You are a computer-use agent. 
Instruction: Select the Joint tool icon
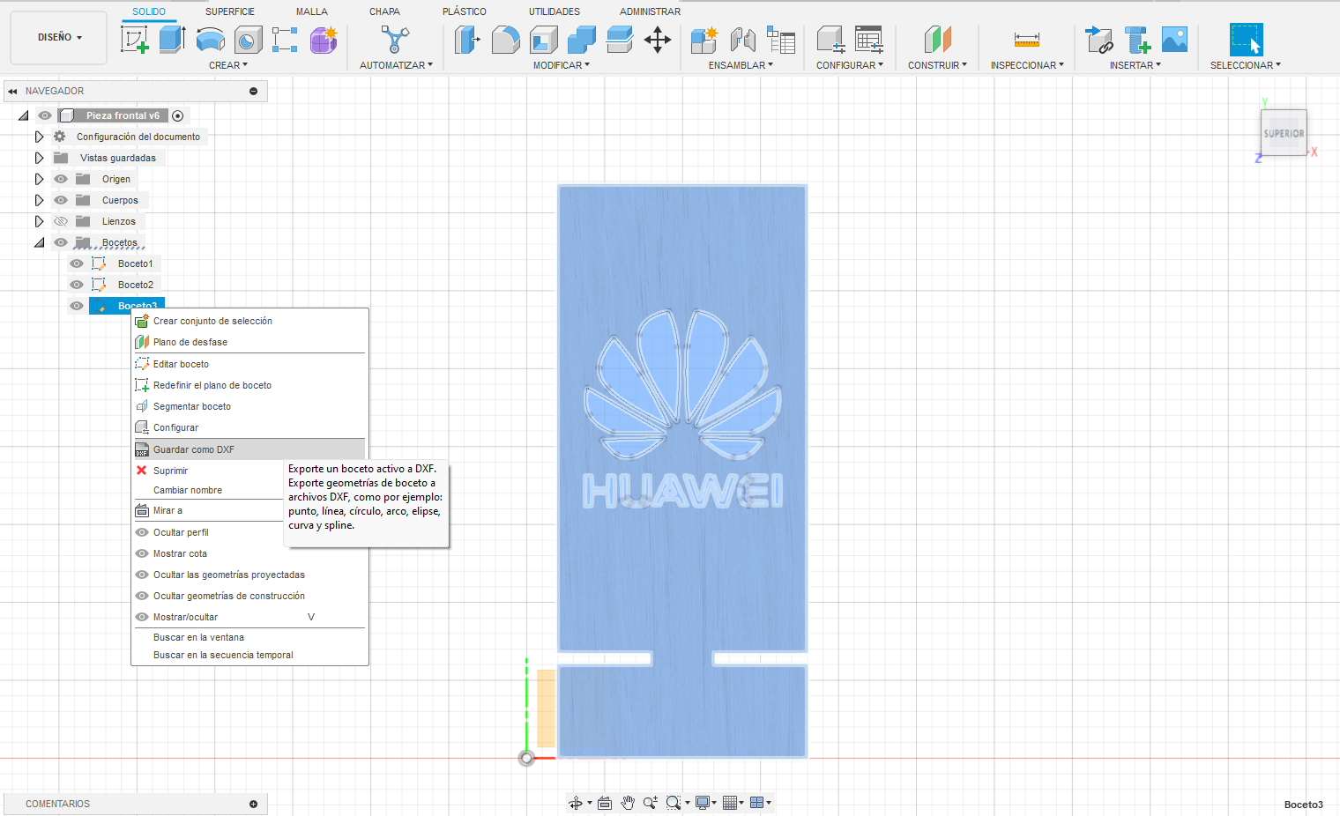tap(742, 39)
